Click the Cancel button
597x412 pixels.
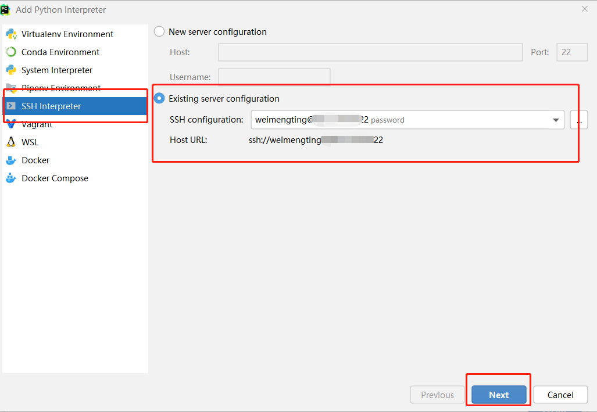pyautogui.click(x=560, y=395)
